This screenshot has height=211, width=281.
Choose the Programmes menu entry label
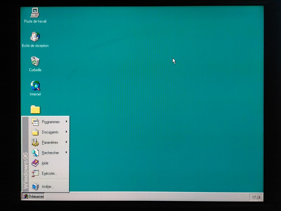[51, 122]
